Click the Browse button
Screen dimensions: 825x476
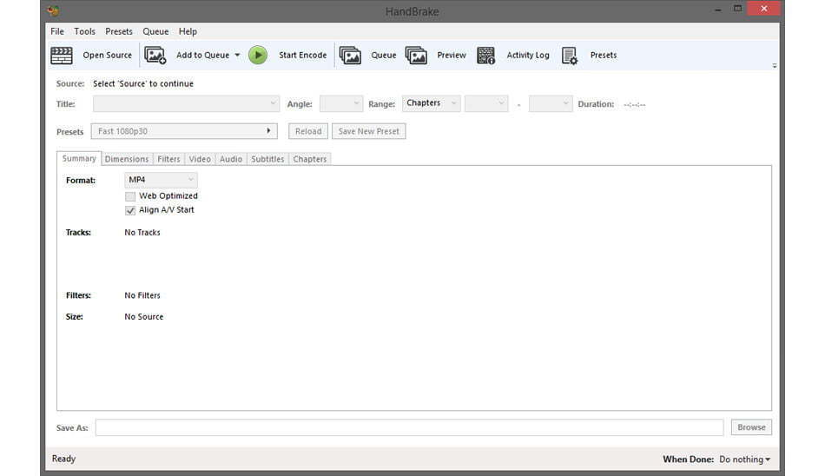tap(751, 427)
